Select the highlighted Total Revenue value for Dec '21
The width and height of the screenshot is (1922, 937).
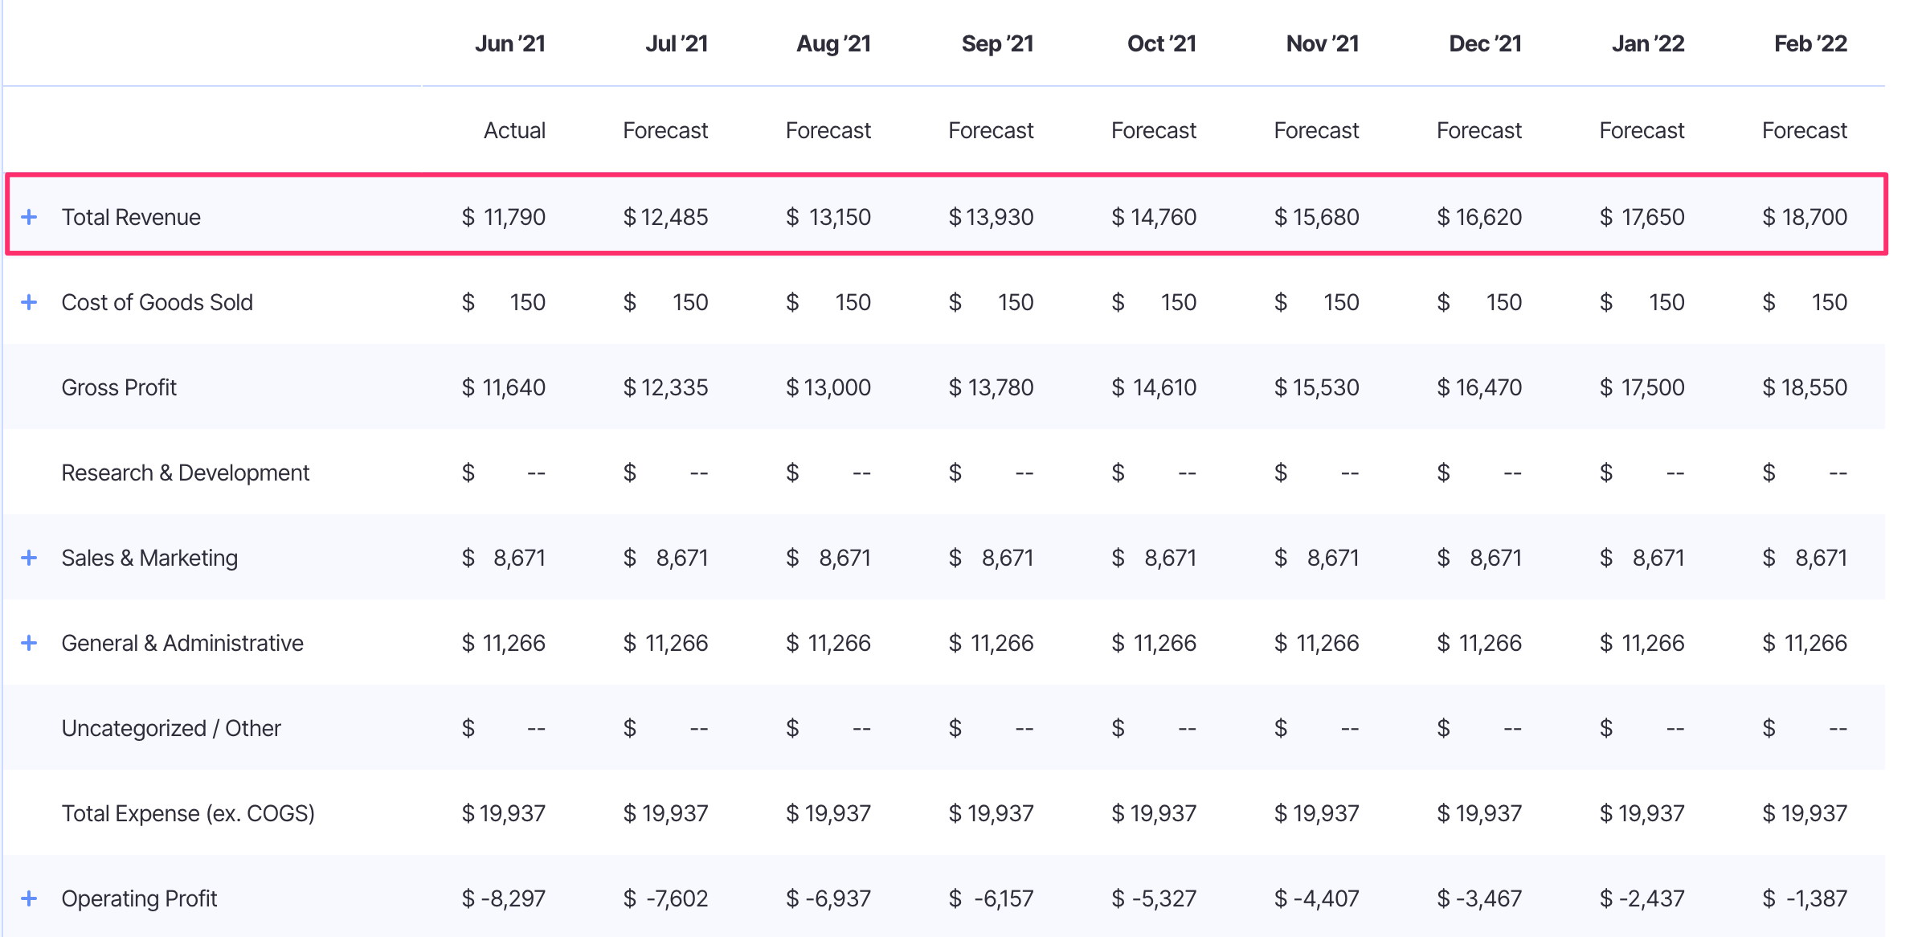pyautogui.click(x=1479, y=216)
